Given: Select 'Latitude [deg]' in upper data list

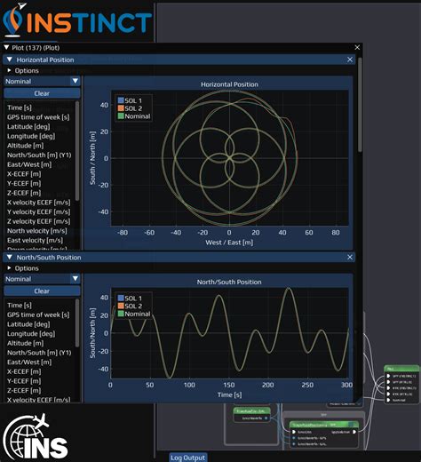Looking at the screenshot, I should pyautogui.click(x=28, y=126).
